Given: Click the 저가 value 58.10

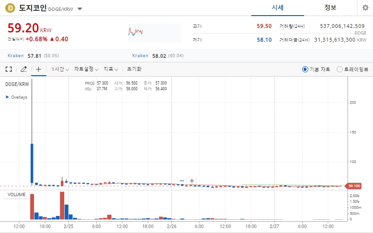Looking at the screenshot, I should [x=264, y=40].
